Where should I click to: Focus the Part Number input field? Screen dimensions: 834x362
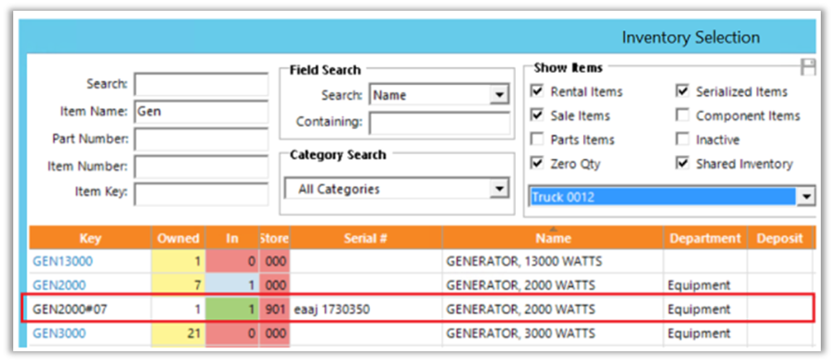201,139
